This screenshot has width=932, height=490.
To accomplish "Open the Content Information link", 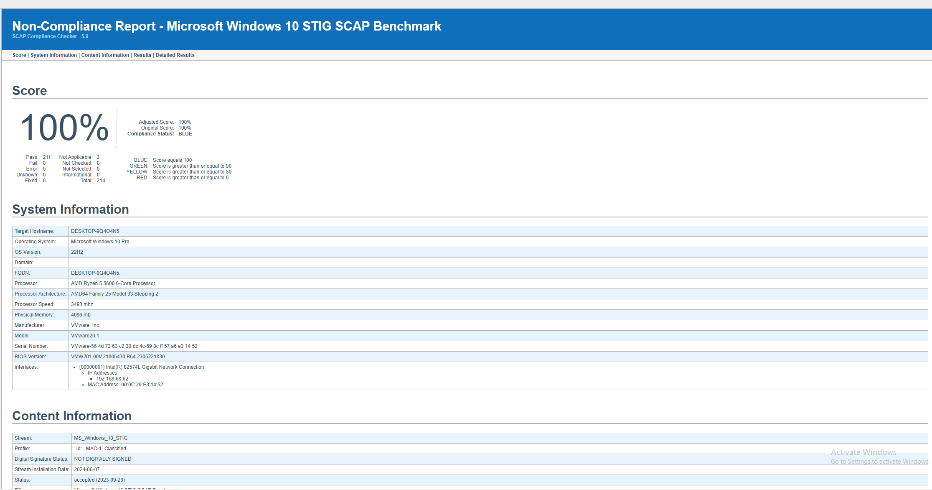I will tap(105, 55).
